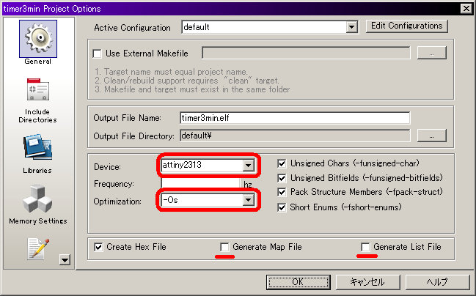
Task: Browse for Output File Directory button
Action: click(432, 136)
